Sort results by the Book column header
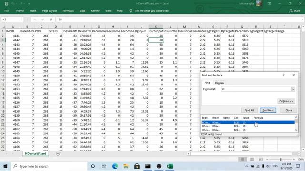Viewport: 305px width, 171px height. (205, 118)
